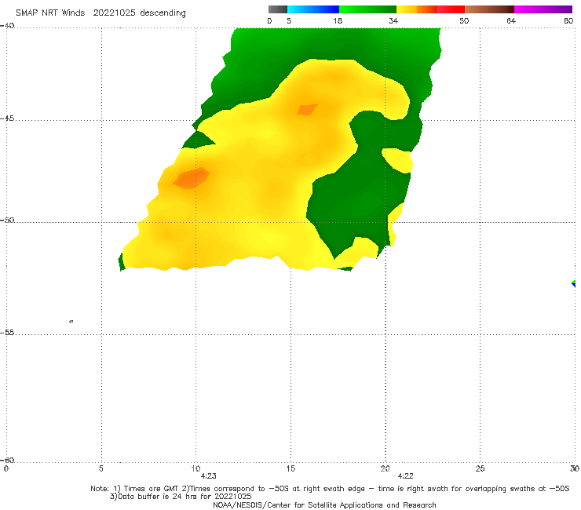Image resolution: width=581 pixels, height=510 pixels.
Task: Click the note line 'Times are GMT'
Action: pos(152,489)
